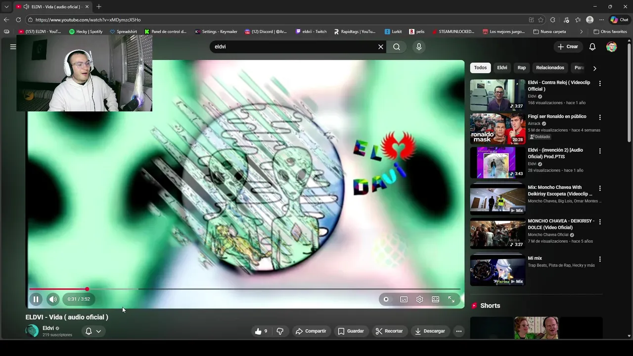
Task: Enter full screen mode
Action: [x=452, y=299]
